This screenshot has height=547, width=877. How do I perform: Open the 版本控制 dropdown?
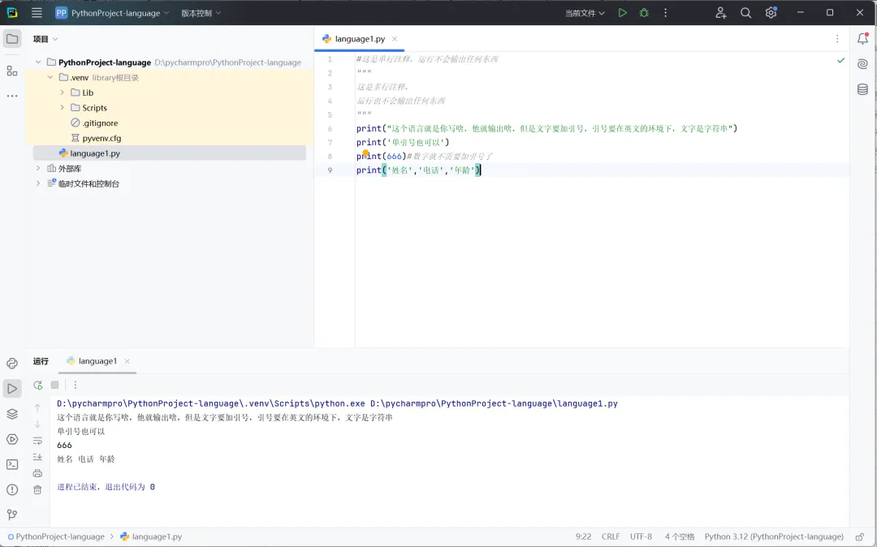[x=201, y=13]
